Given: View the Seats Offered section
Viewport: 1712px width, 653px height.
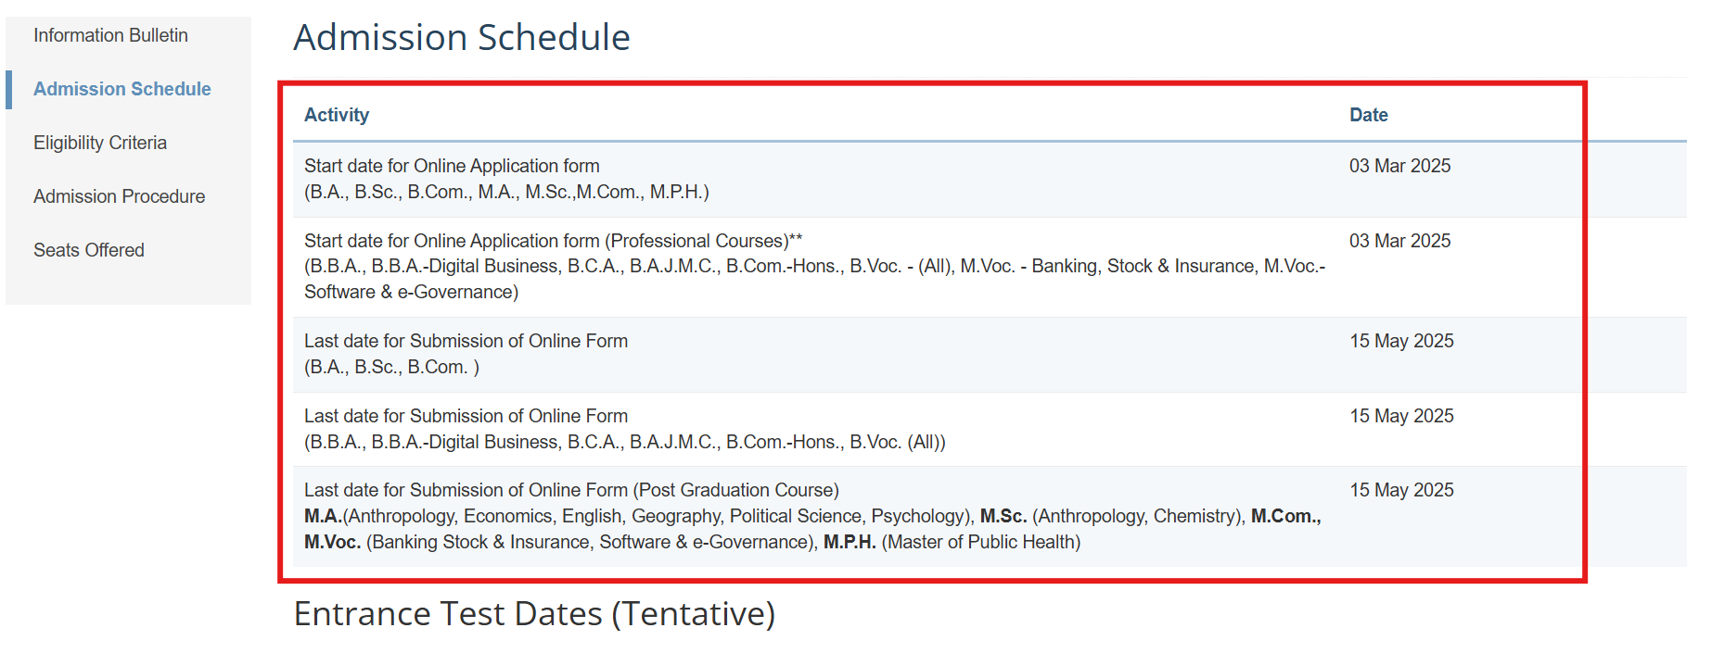Looking at the screenshot, I should (89, 250).
